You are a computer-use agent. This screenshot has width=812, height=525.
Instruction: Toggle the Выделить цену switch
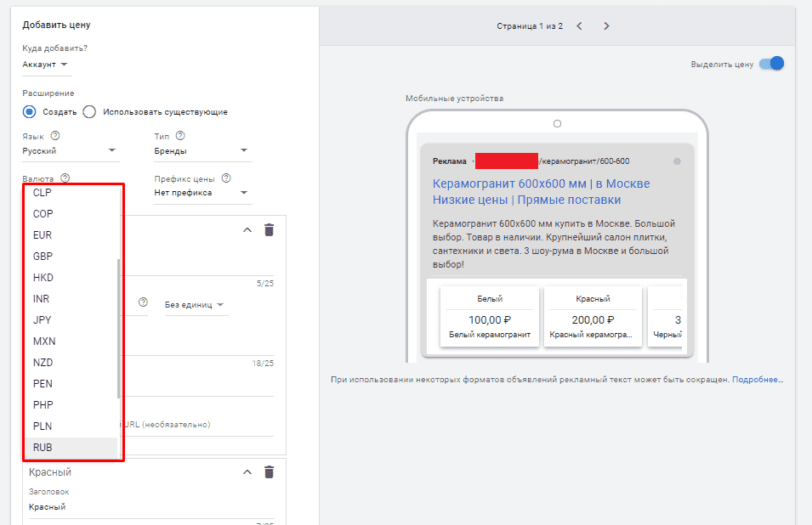tap(771, 64)
